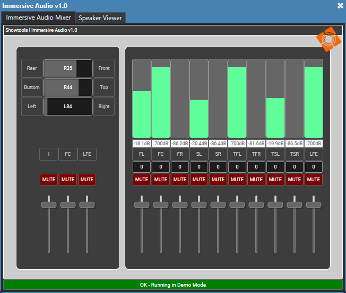Toggle mute on the SL channel
The image size is (346, 293).
pyautogui.click(x=199, y=180)
